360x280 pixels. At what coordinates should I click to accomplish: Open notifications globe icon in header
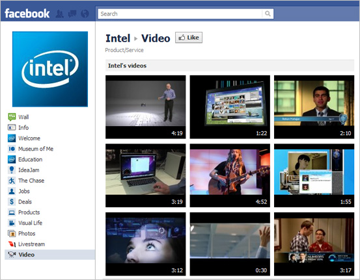pos(85,14)
